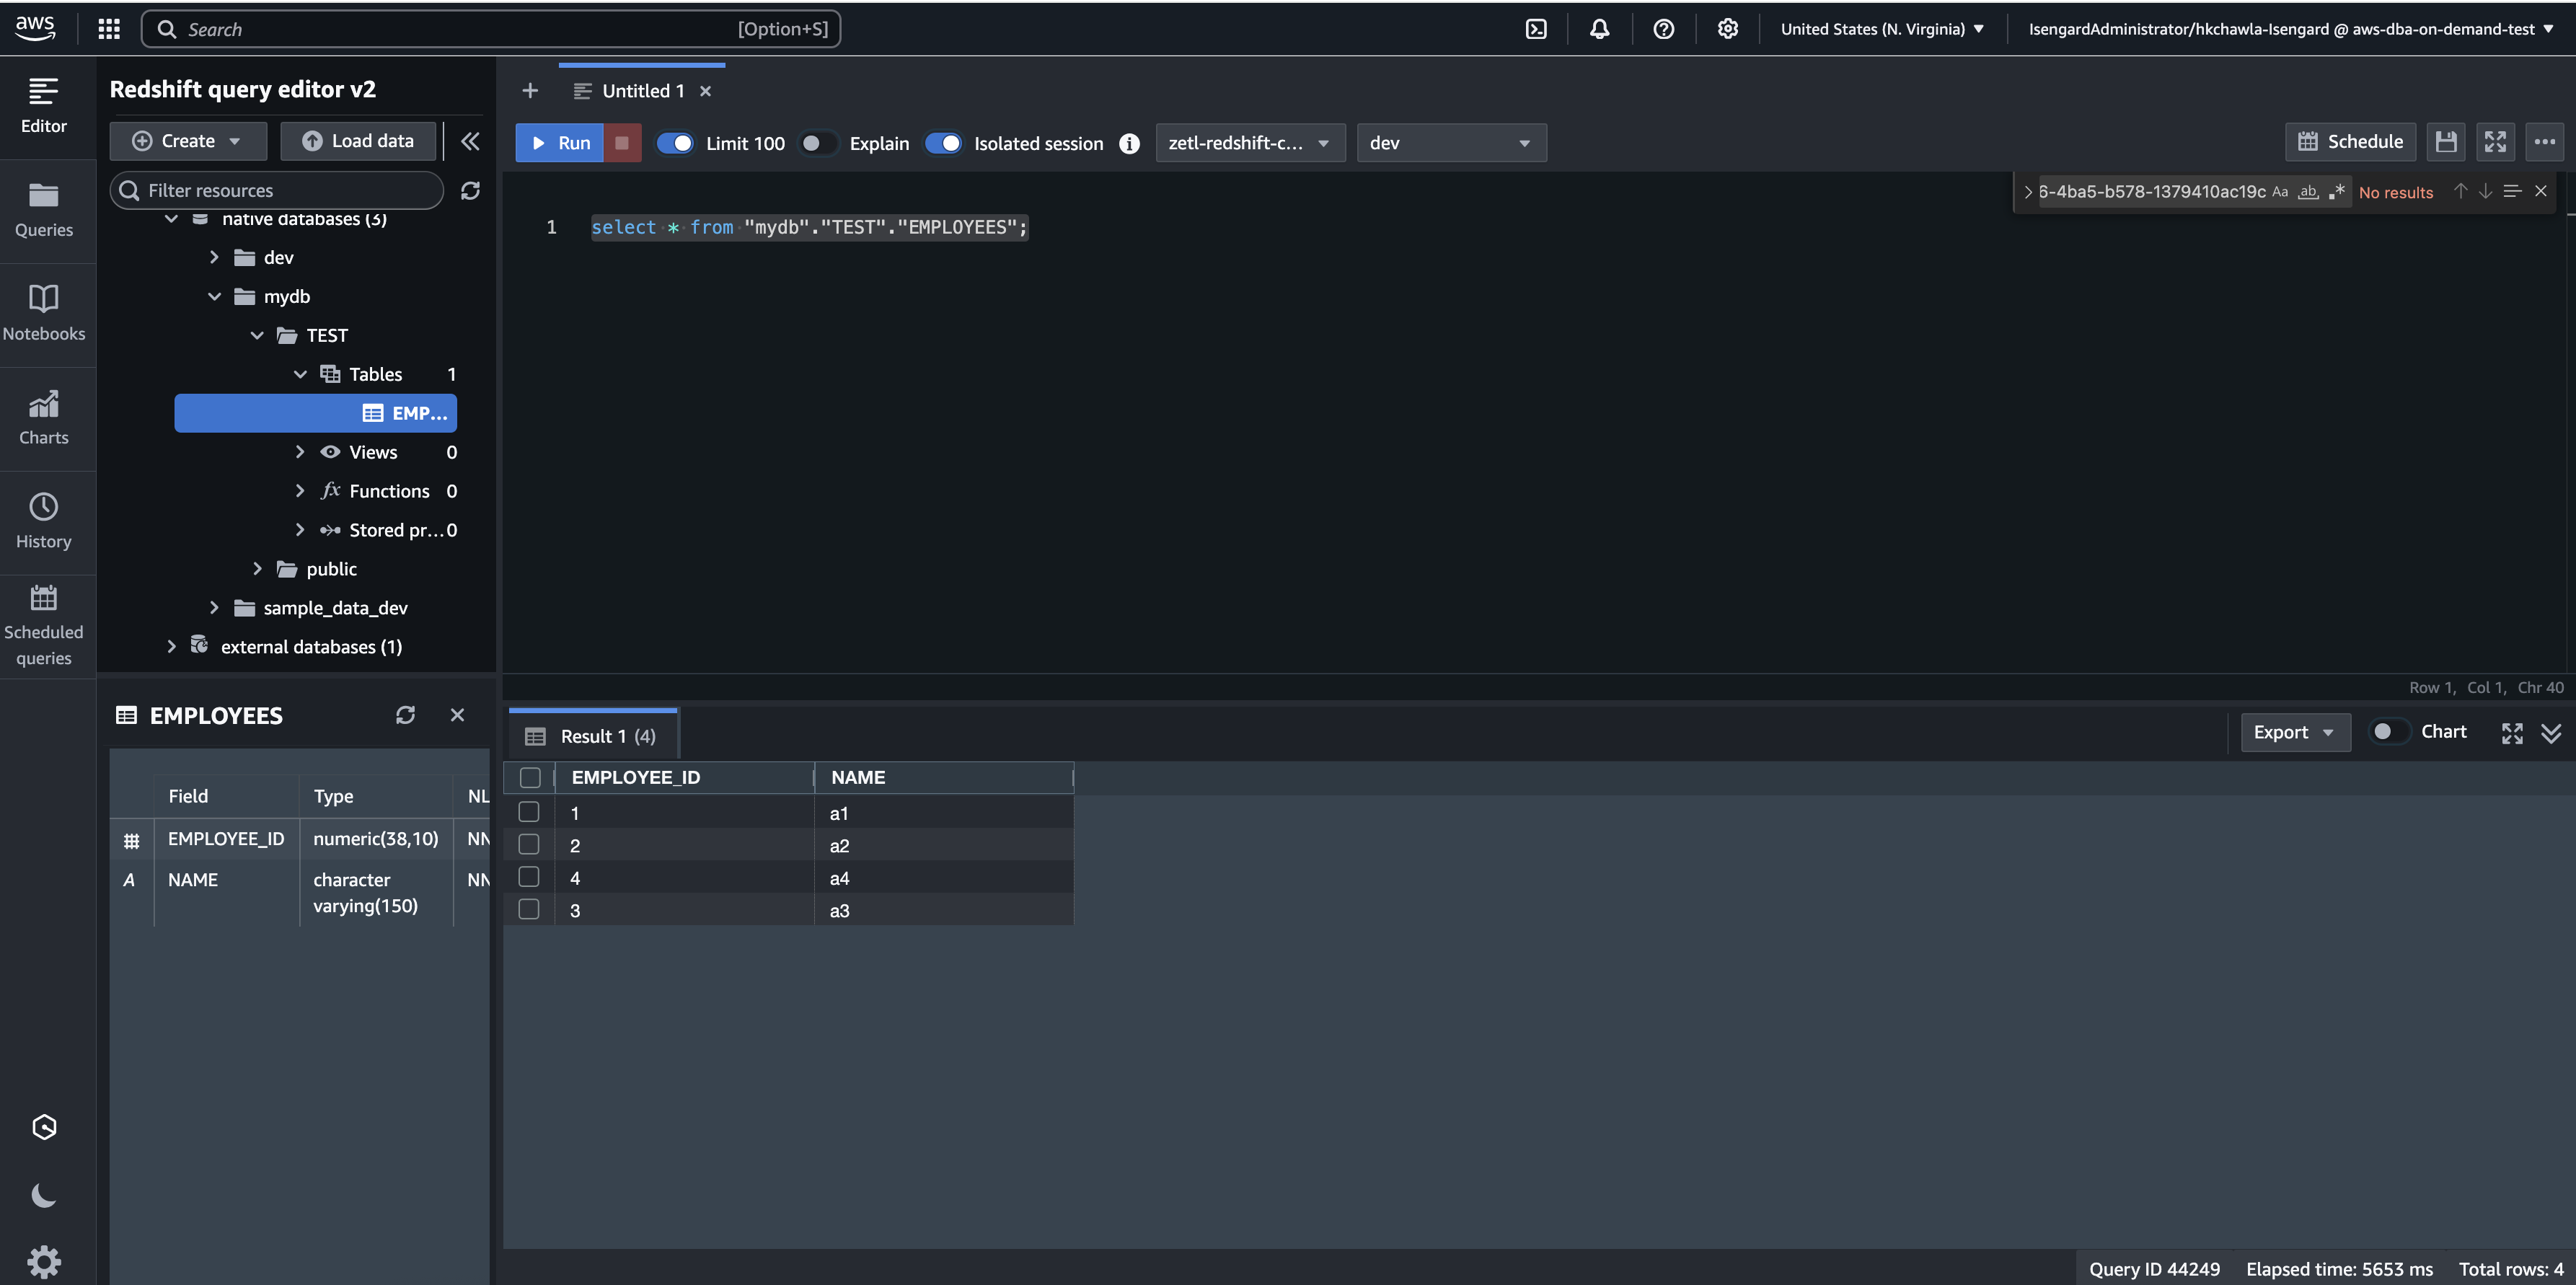Viewport: 2576px width, 1285px height.
Task: Collapse the resources panel with the double chevron
Action: click(470, 141)
